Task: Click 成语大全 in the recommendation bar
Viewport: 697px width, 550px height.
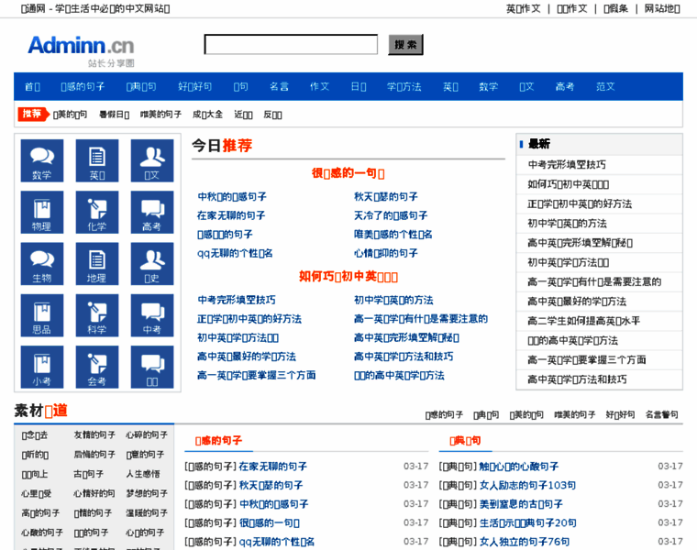Action: 207,115
